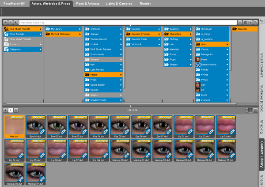265x187 pixels.
Task: Switch to list view icon
Action: (x=255, y=110)
